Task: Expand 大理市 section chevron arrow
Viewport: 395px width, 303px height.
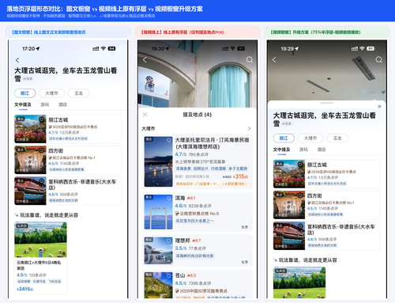Action: pos(249,128)
